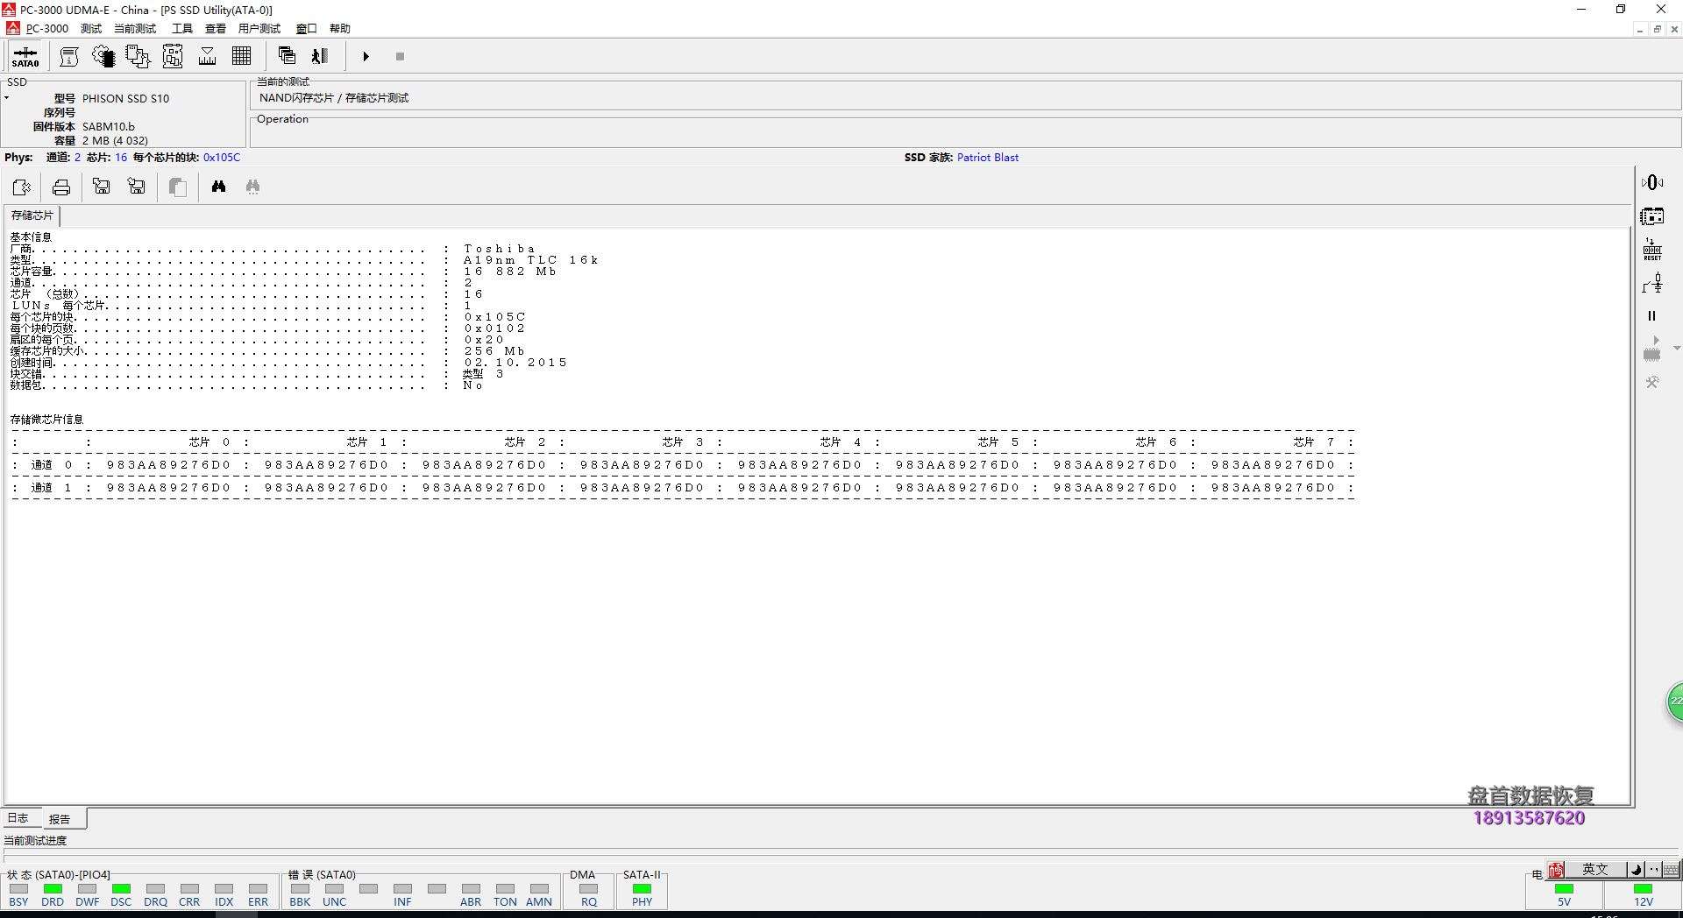Click the controller board icon in right sidebar
Image resolution: width=1683 pixels, height=918 pixels.
(1652, 216)
